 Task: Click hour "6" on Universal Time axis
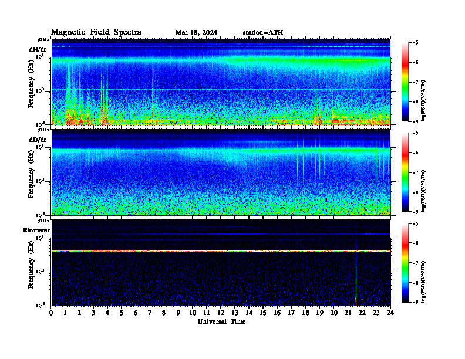point(136,313)
